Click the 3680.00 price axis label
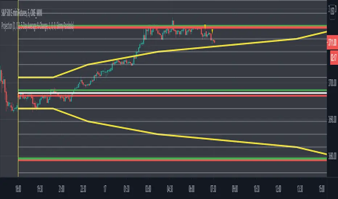 pyautogui.click(x=332, y=156)
